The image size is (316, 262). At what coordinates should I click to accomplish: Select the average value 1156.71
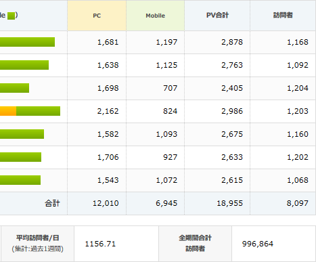point(100,244)
